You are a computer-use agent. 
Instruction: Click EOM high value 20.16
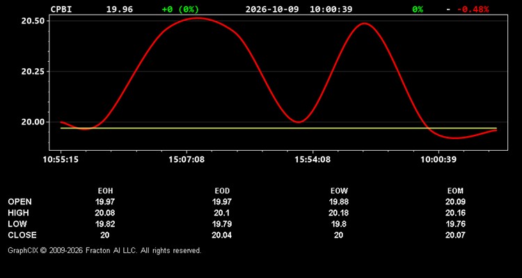(455, 213)
